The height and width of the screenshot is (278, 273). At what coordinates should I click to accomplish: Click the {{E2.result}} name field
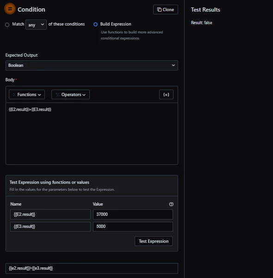(x=50, y=214)
